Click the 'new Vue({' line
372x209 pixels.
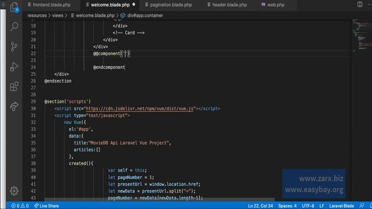click(75, 122)
